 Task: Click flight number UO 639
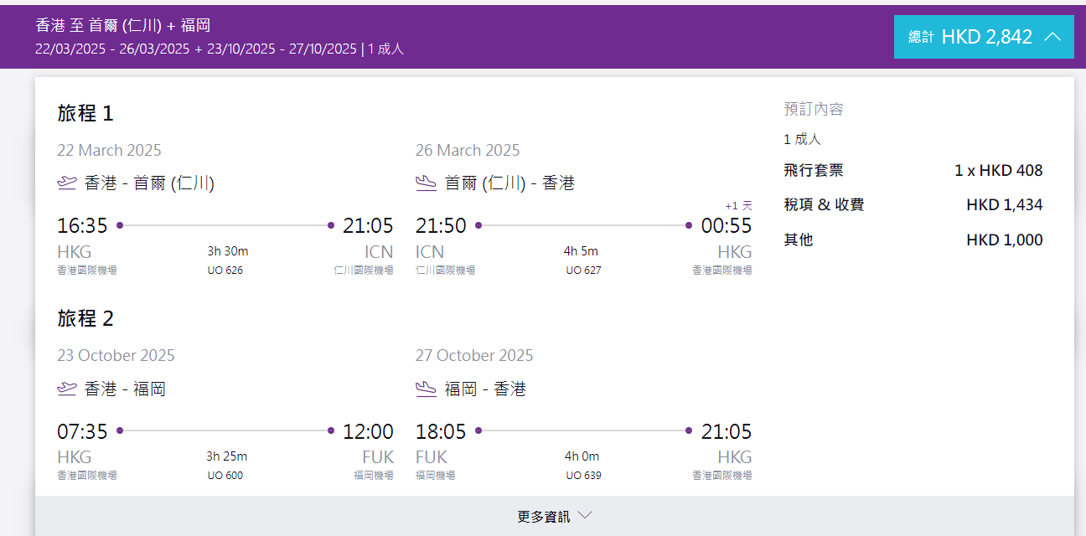(583, 476)
